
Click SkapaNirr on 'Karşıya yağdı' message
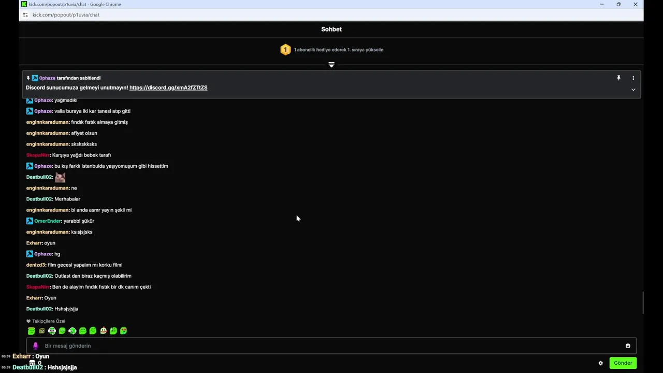click(x=37, y=155)
